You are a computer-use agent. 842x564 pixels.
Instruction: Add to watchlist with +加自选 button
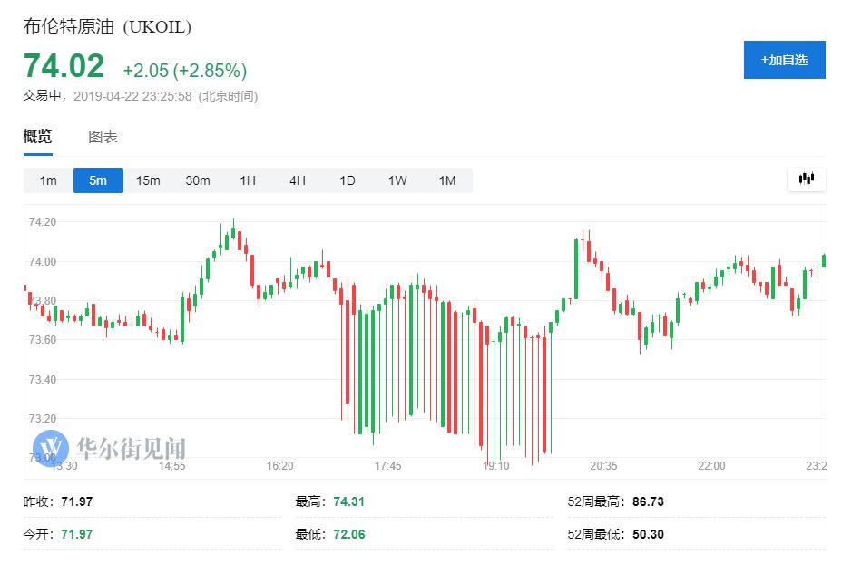point(784,60)
